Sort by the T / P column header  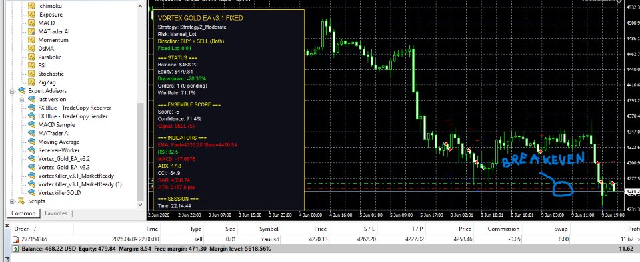pos(402,229)
